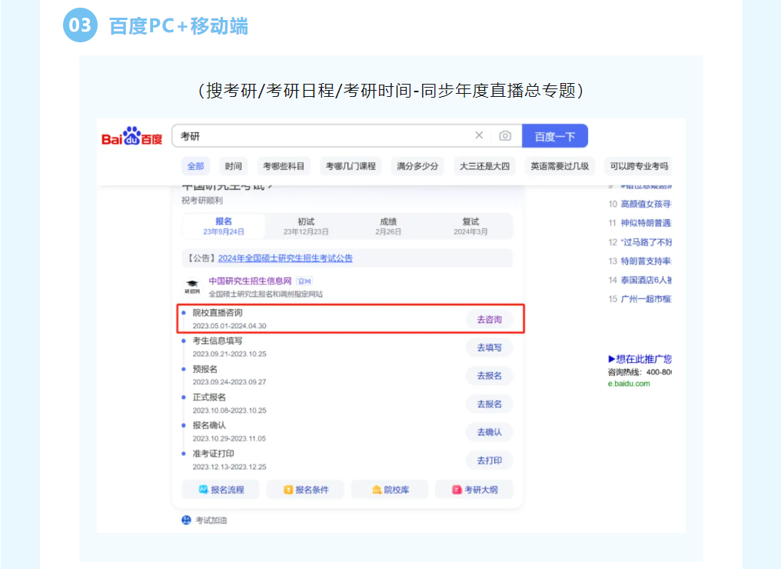The image size is (781, 569).
Task: Click the 准考证打印 row title
Action: pyautogui.click(x=213, y=454)
